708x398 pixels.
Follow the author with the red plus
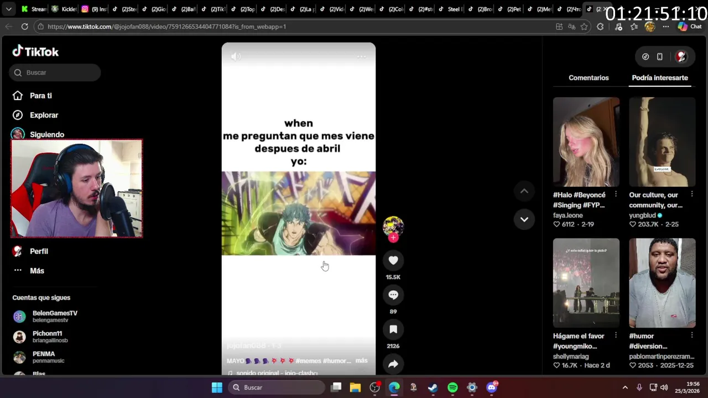tap(393, 238)
